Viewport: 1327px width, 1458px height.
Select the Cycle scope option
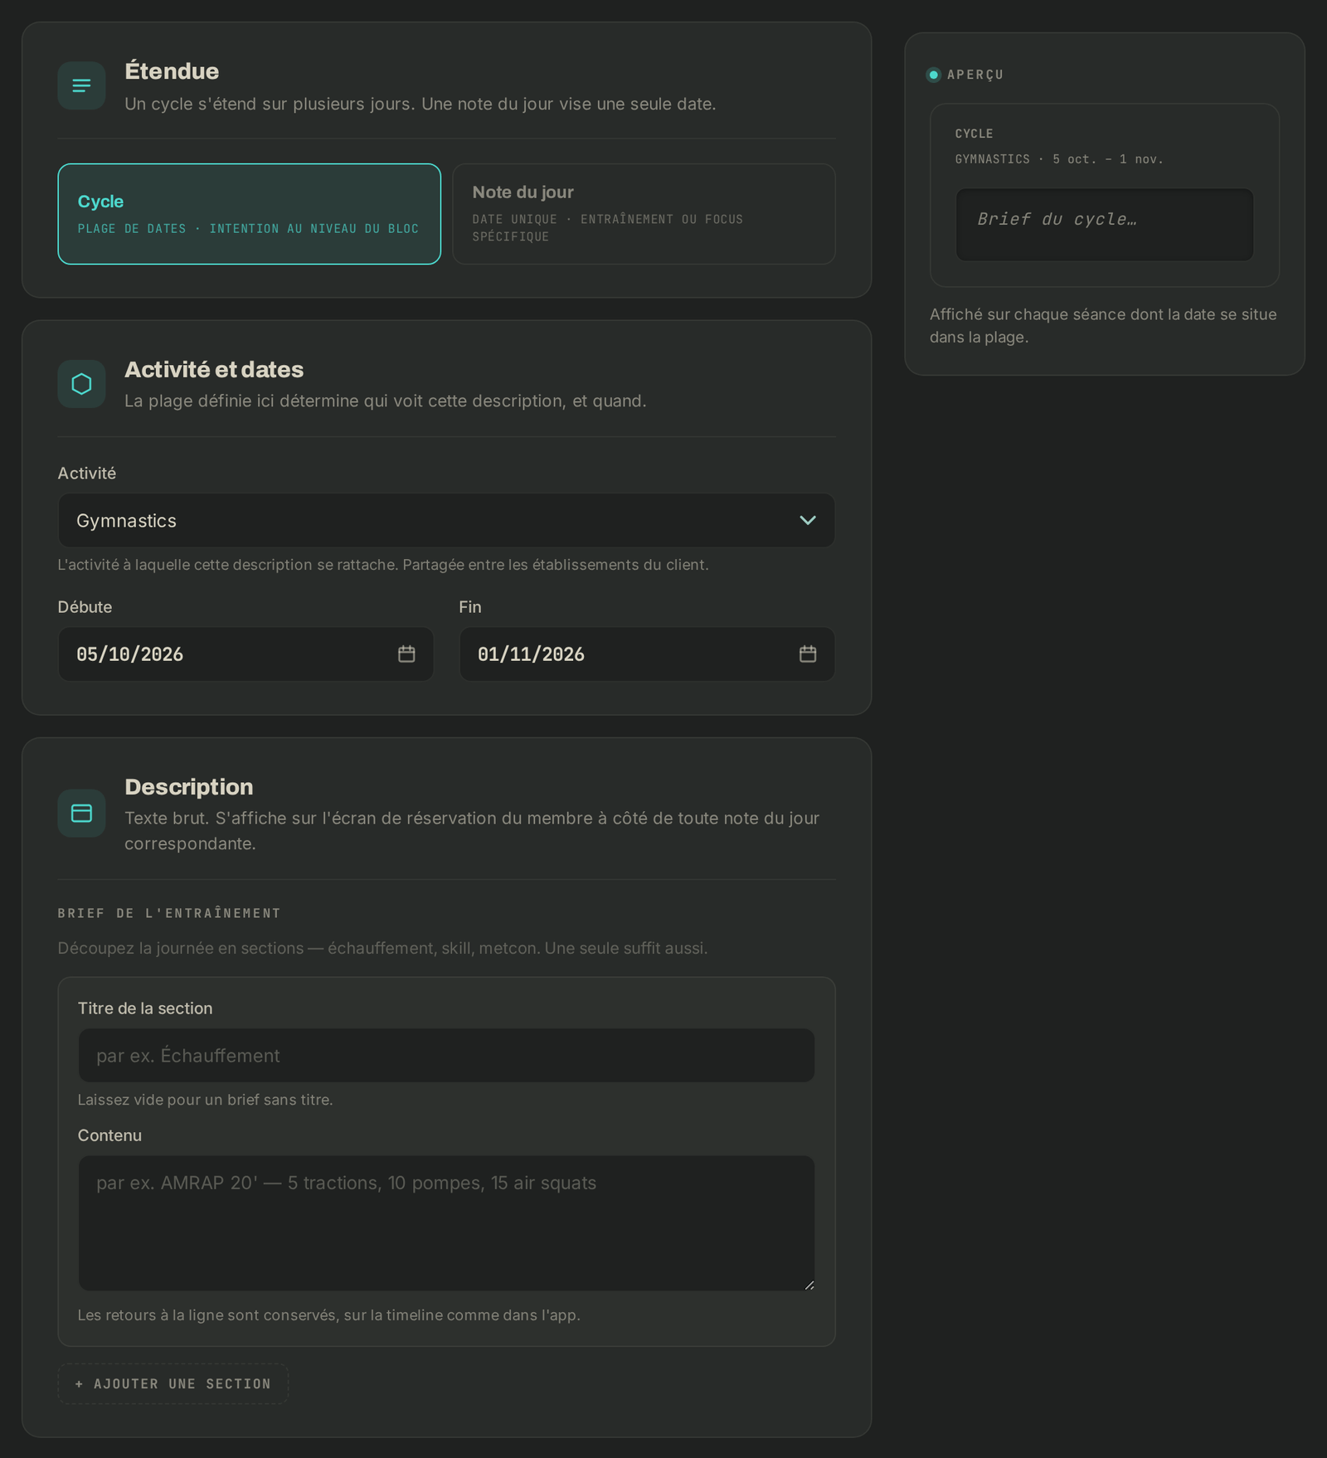tap(249, 214)
